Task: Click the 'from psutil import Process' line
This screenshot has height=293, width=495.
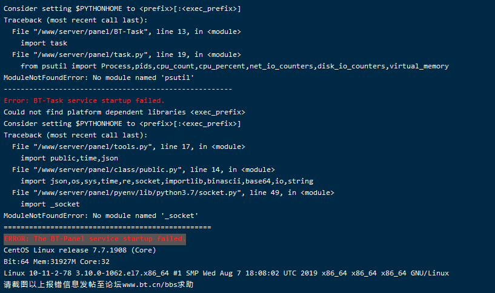Action: point(234,66)
